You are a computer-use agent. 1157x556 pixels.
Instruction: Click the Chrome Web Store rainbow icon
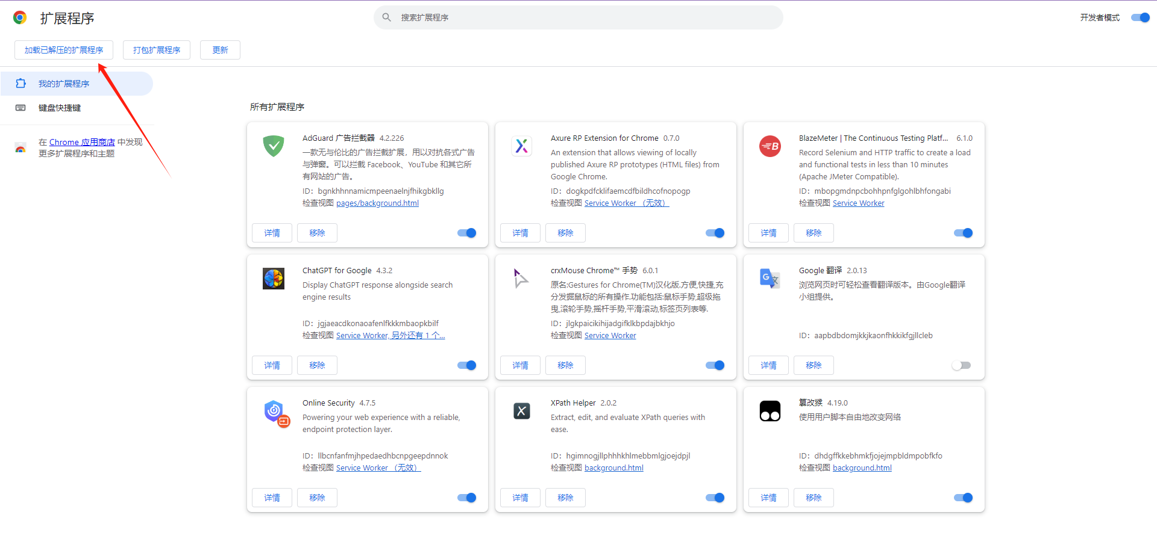pos(20,148)
